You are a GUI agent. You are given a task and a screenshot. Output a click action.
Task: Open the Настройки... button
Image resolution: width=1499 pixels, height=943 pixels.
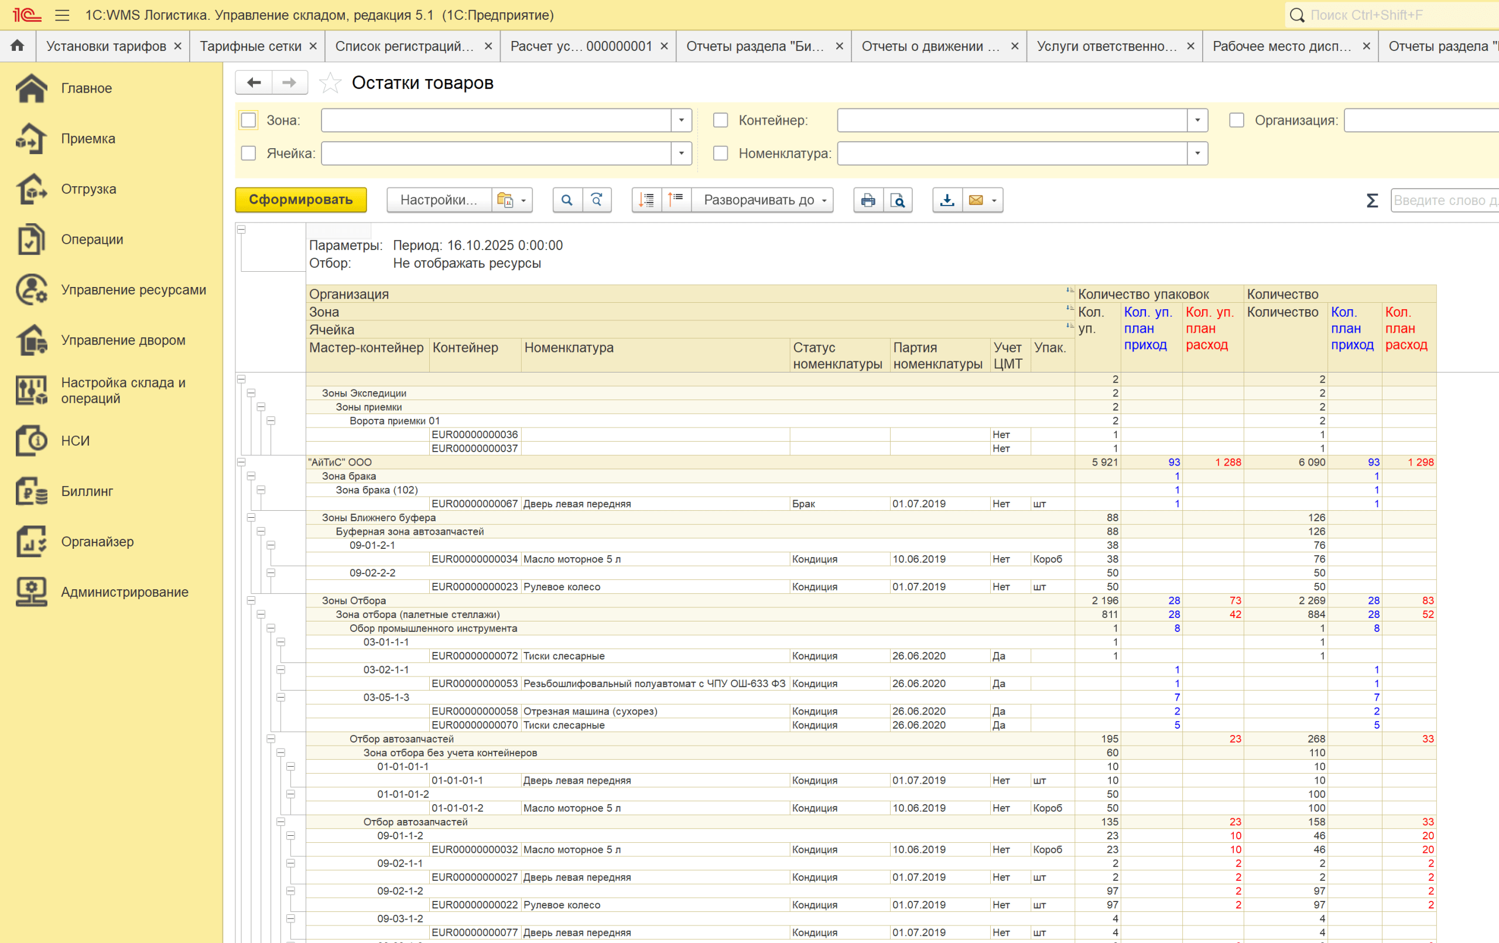(x=438, y=200)
